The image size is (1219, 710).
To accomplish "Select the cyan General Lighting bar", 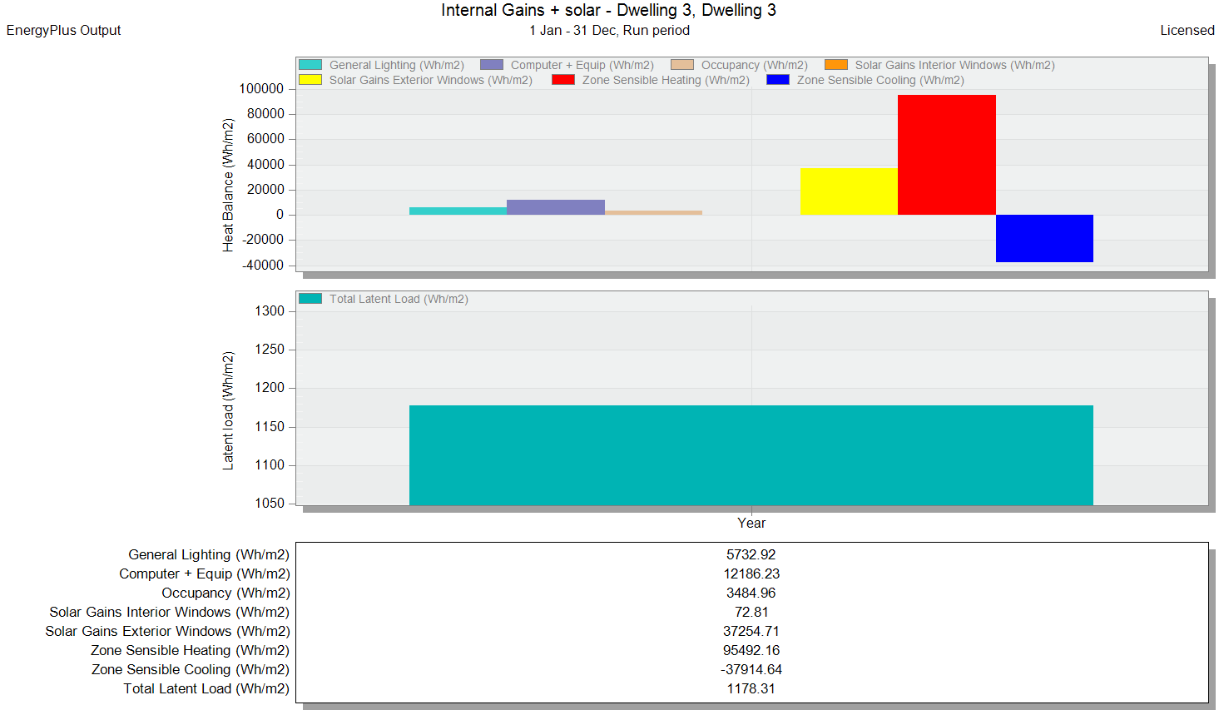I will pyautogui.click(x=458, y=211).
